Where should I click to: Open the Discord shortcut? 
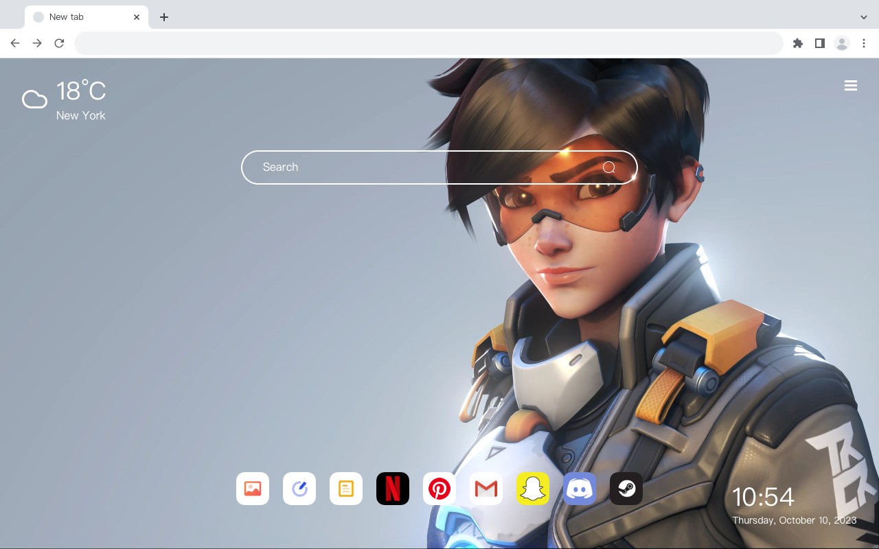(x=580, y=489)
